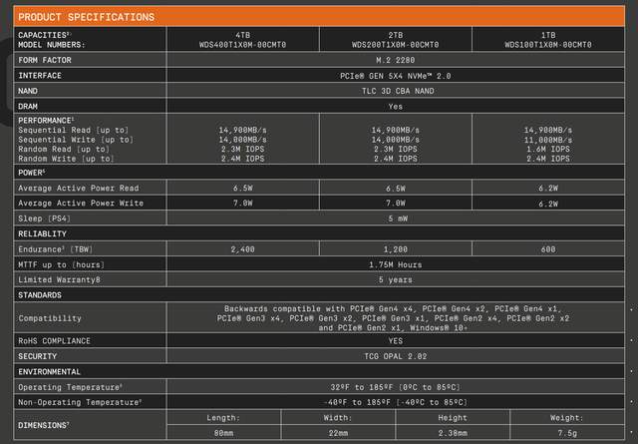Select the "1,200" endurance value

click(x=395, y=249)
